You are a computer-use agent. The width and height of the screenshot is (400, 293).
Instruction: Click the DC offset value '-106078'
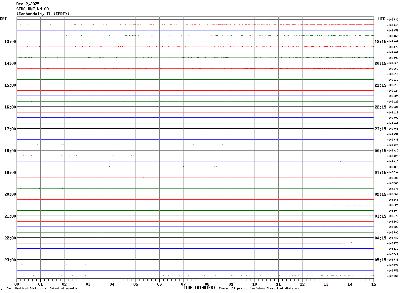(x=392, y=47)
